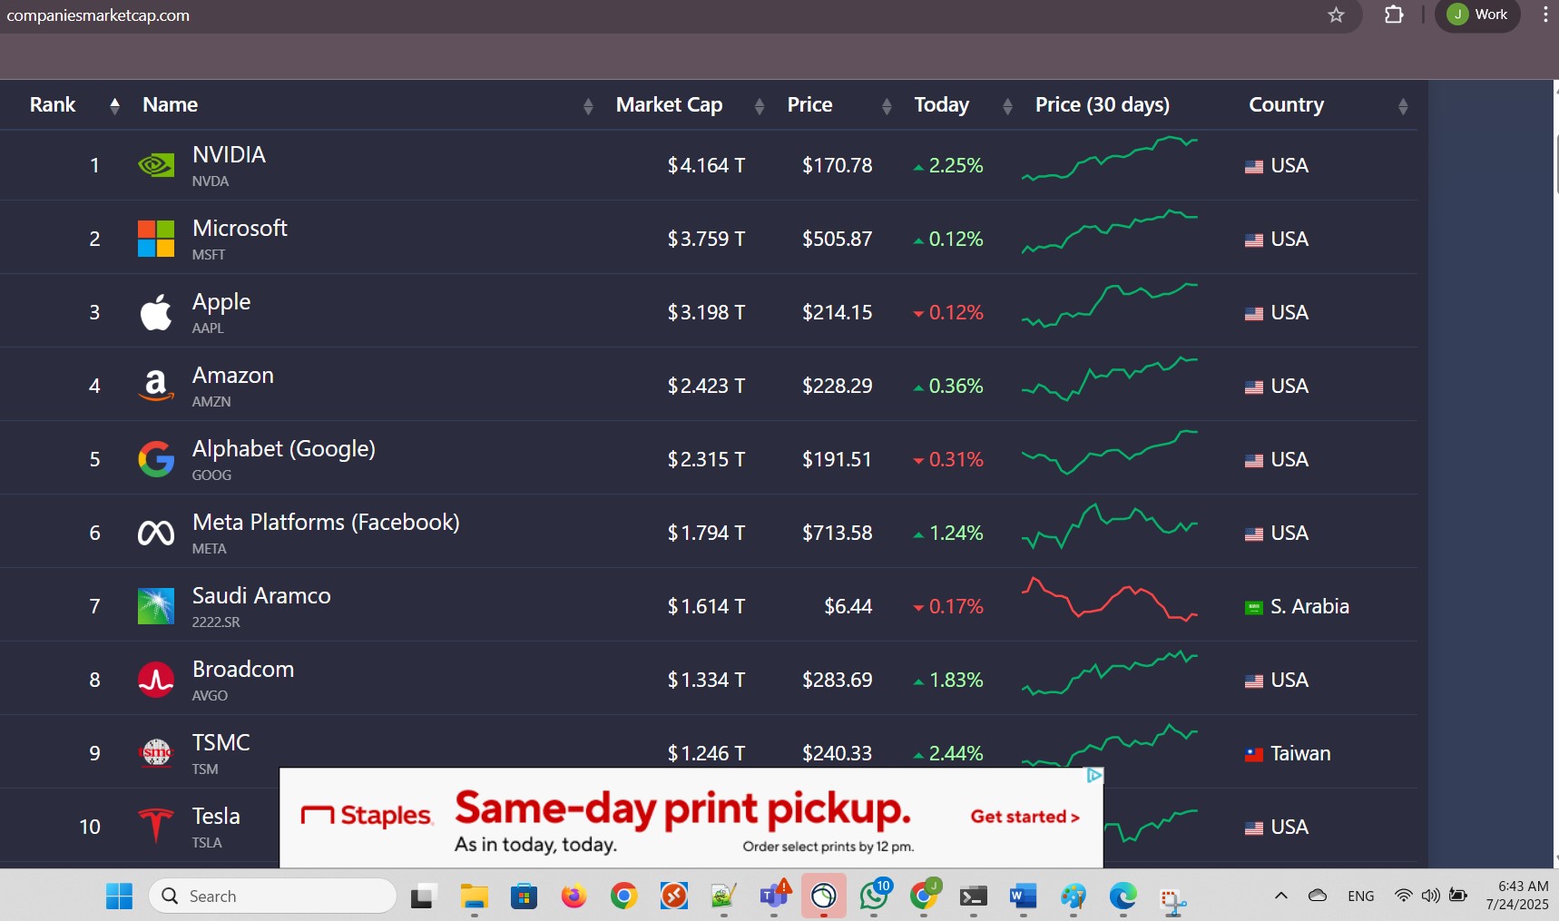
Task: Open the Terminal from the taskbar
Action: 973,897
